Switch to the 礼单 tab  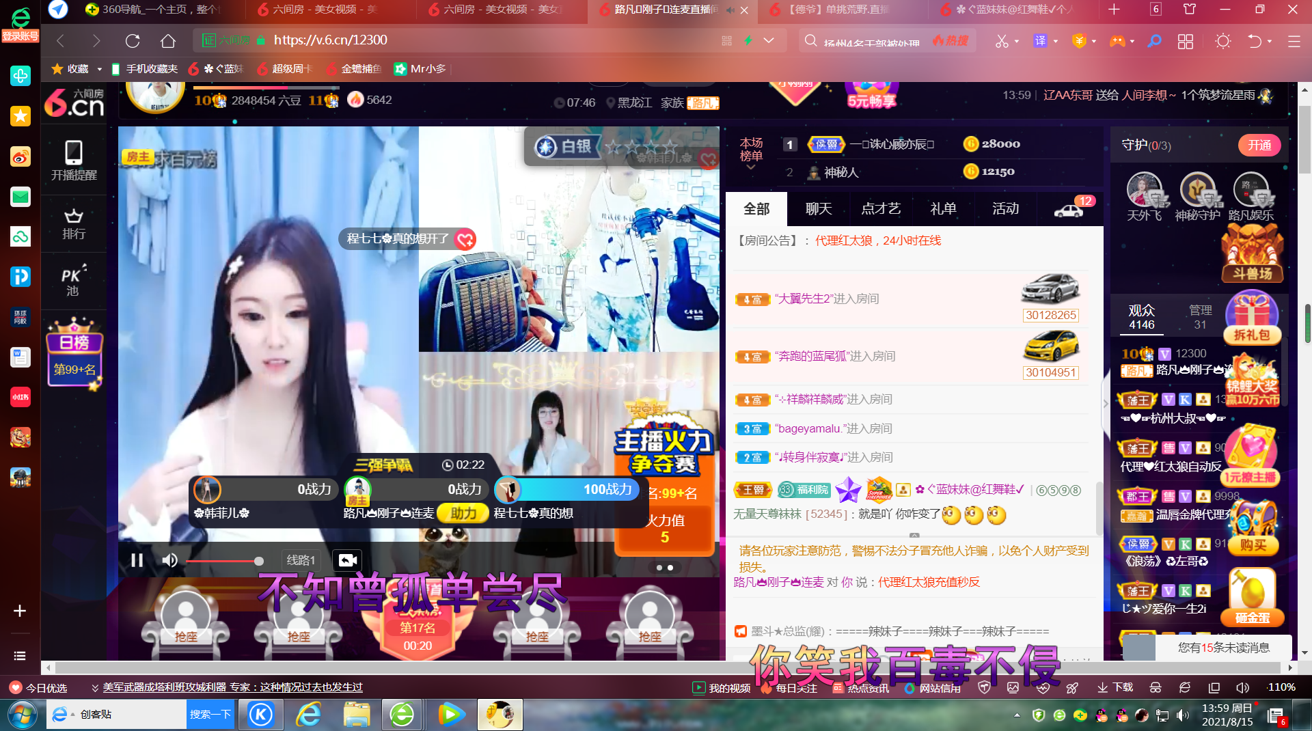coord(943,209)
